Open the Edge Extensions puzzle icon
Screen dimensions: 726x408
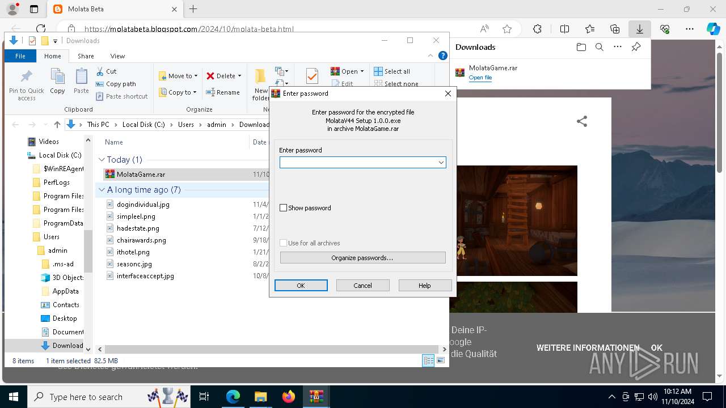click(537, 29)
